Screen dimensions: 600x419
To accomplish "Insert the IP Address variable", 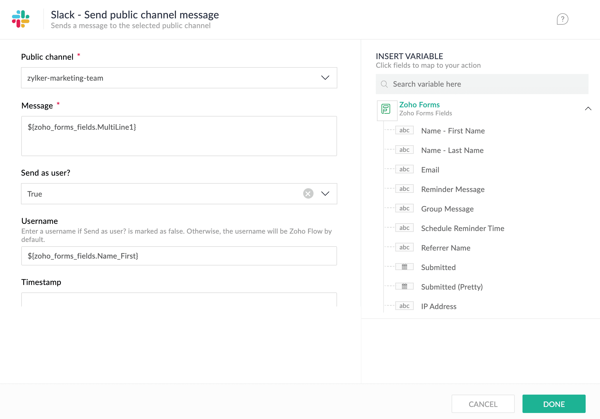I will (439, 307).
